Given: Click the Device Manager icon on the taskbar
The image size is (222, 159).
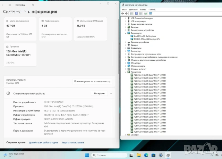Looking at the screenshot, I should [x=168, y=155].
